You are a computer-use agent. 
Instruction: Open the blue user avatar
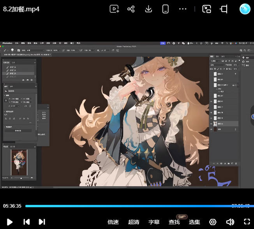(245, 9)
